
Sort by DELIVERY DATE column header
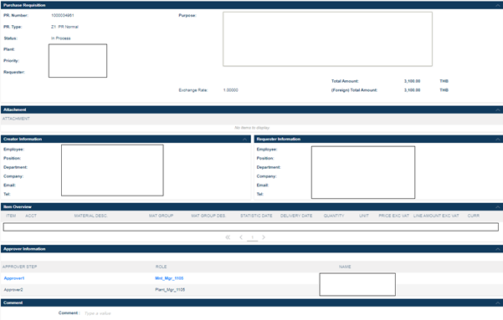pos(296,216)
